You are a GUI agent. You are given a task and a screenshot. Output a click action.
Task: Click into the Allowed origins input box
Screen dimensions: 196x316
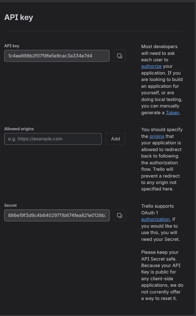[x=53, y=139]
